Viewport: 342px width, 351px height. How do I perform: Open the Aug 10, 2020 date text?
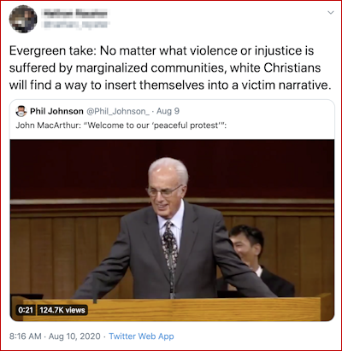[x=74, y=336]
